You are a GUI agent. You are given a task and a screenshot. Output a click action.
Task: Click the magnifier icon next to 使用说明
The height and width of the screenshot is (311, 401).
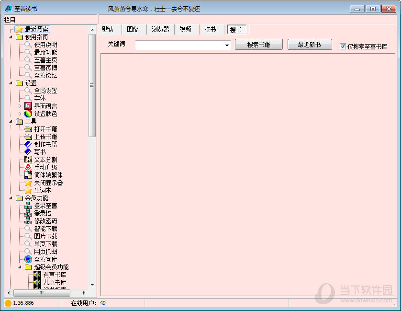[28, 45]
